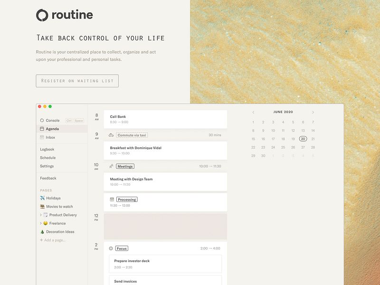
Task: Click the Movies to watch icon
Action: point(42,207)
